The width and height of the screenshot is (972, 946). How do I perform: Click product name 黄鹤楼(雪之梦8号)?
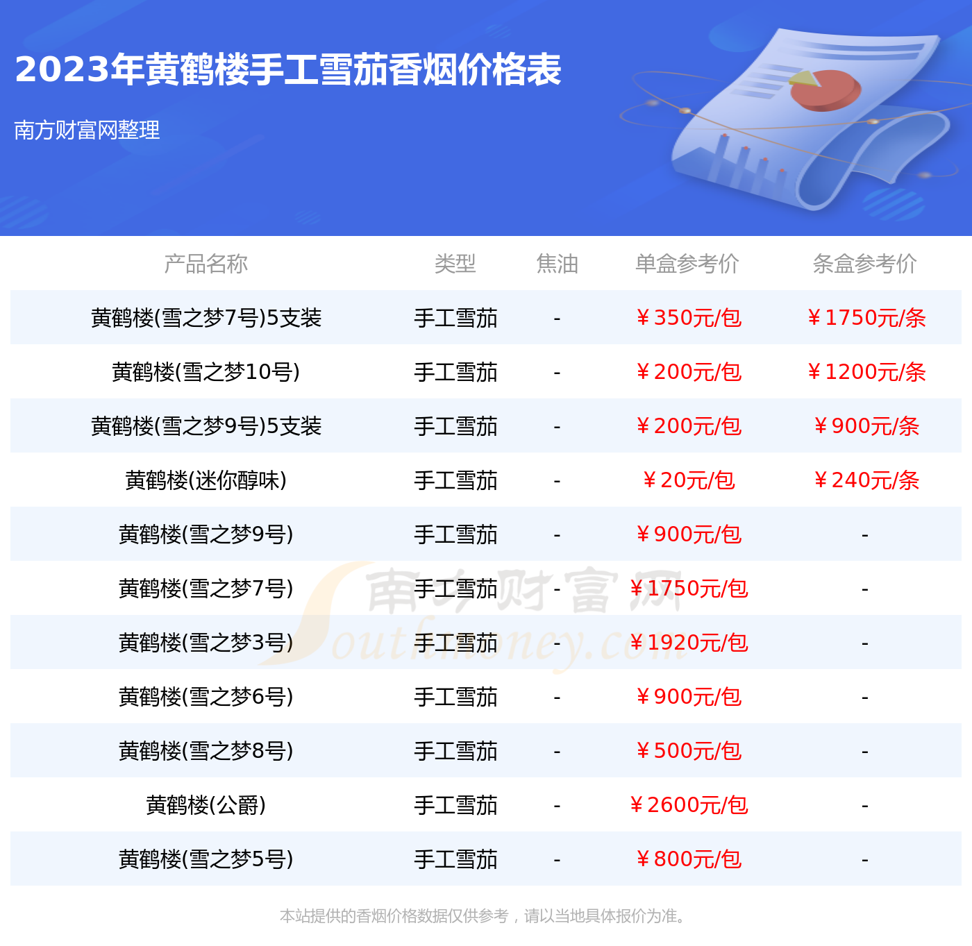(x=206, y=751)
